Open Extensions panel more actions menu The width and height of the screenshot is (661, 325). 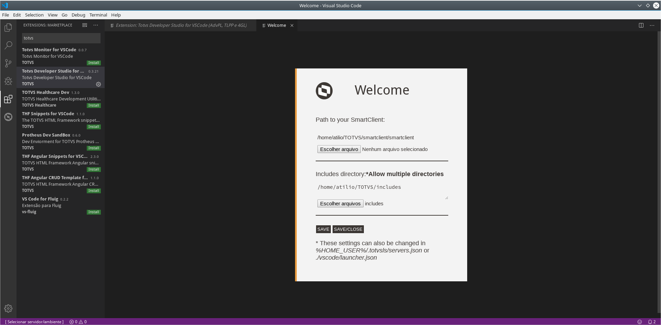96,25
